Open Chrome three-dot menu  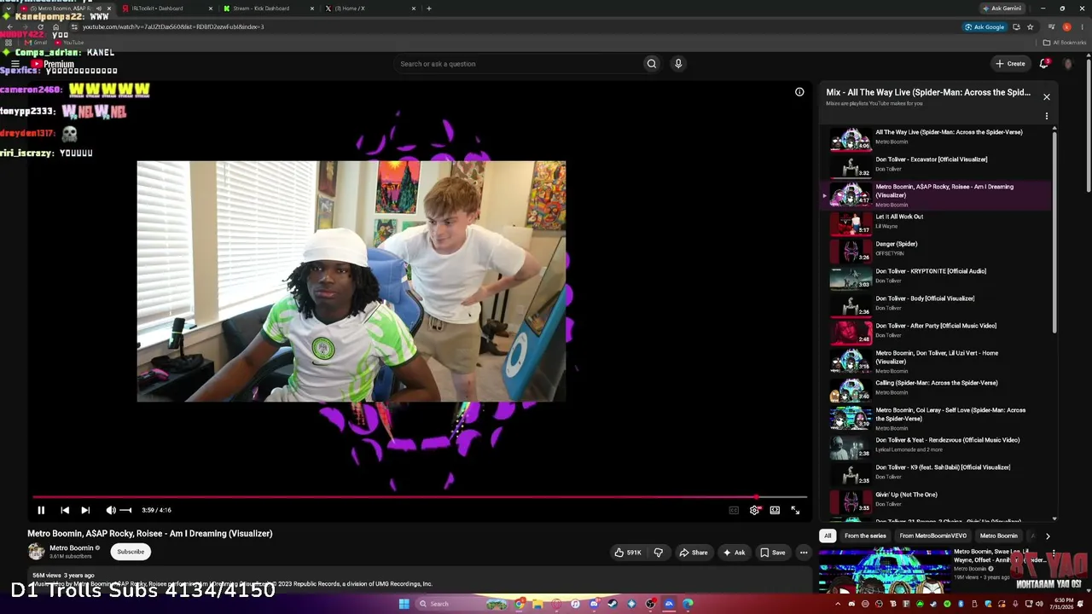1082,26
